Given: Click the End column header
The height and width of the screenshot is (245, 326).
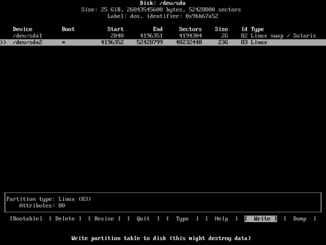Looking at the screenshot, I should 158,29.
